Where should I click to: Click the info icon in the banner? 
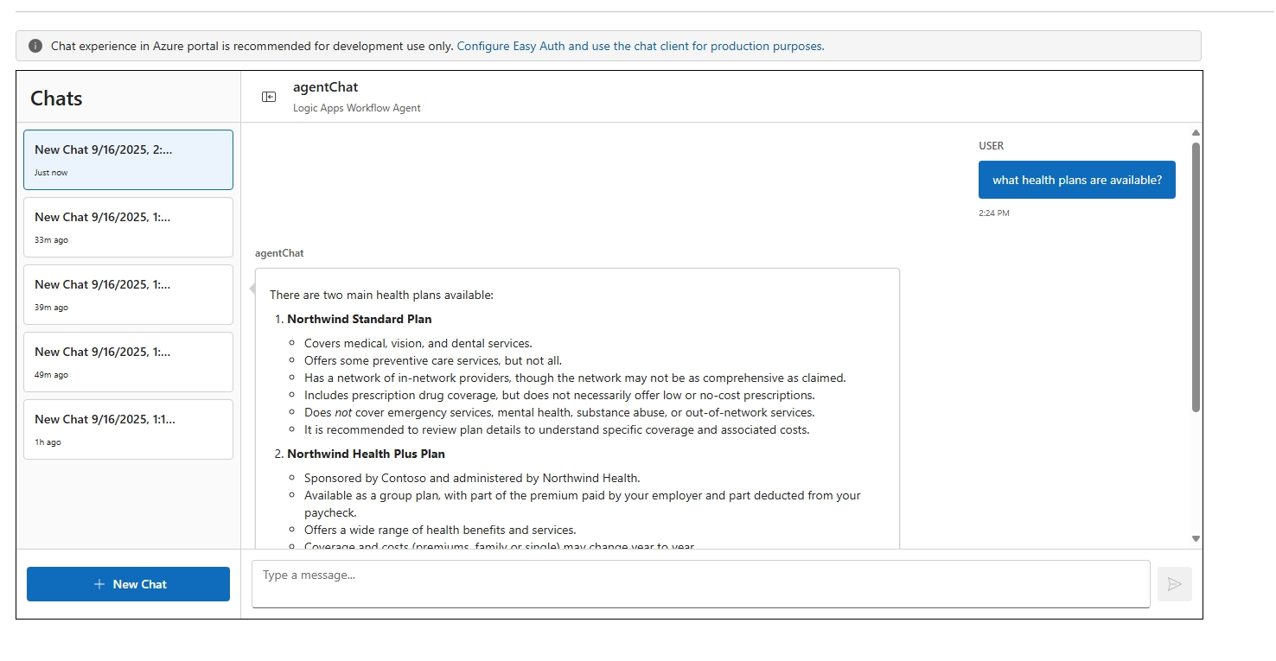click(x=35, y=45)
